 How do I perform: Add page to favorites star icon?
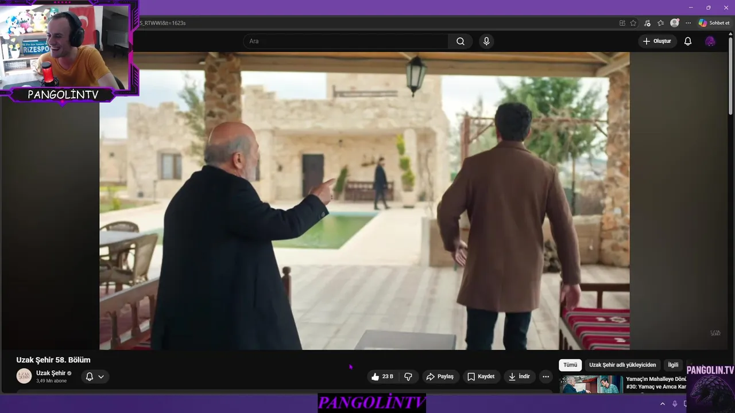pyautogui.click(x=633, y=23)
